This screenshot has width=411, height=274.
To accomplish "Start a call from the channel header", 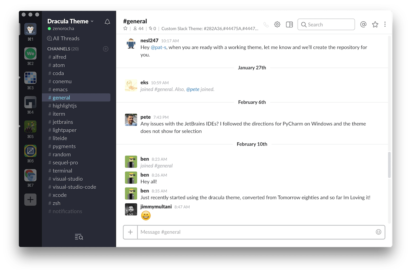I will pyautogui.click(x=266, y=24).
